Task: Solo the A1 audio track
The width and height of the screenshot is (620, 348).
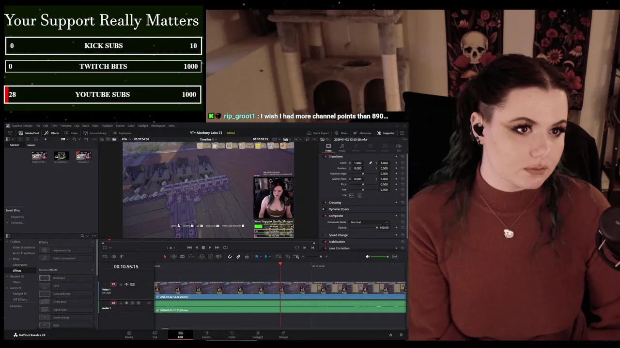Action: (133, 303)
